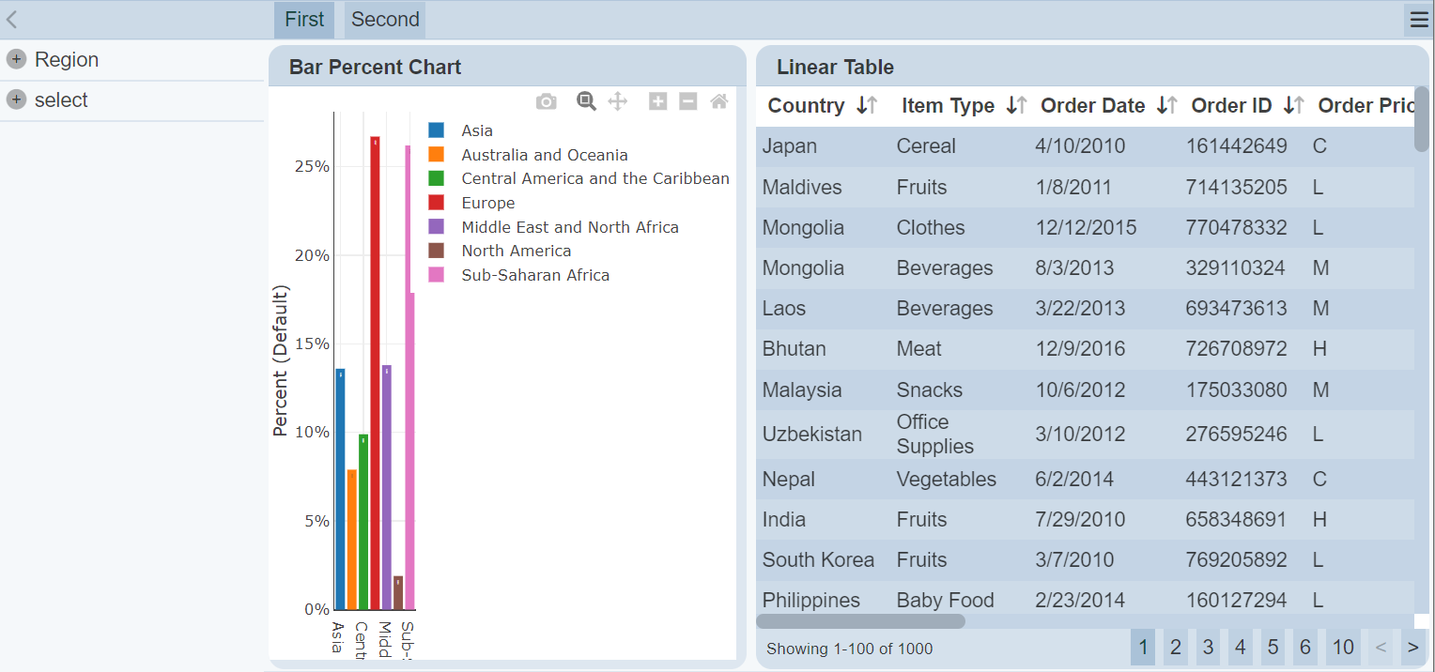Toggle Asia series in chart legend
Viewport: 1435px width, 672px height.
tap(476, 130)
